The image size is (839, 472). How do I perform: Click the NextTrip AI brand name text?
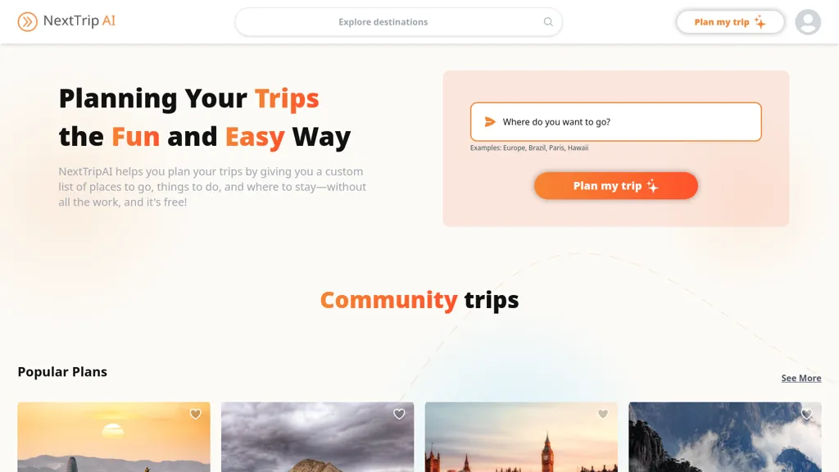[x=79, y=21]
